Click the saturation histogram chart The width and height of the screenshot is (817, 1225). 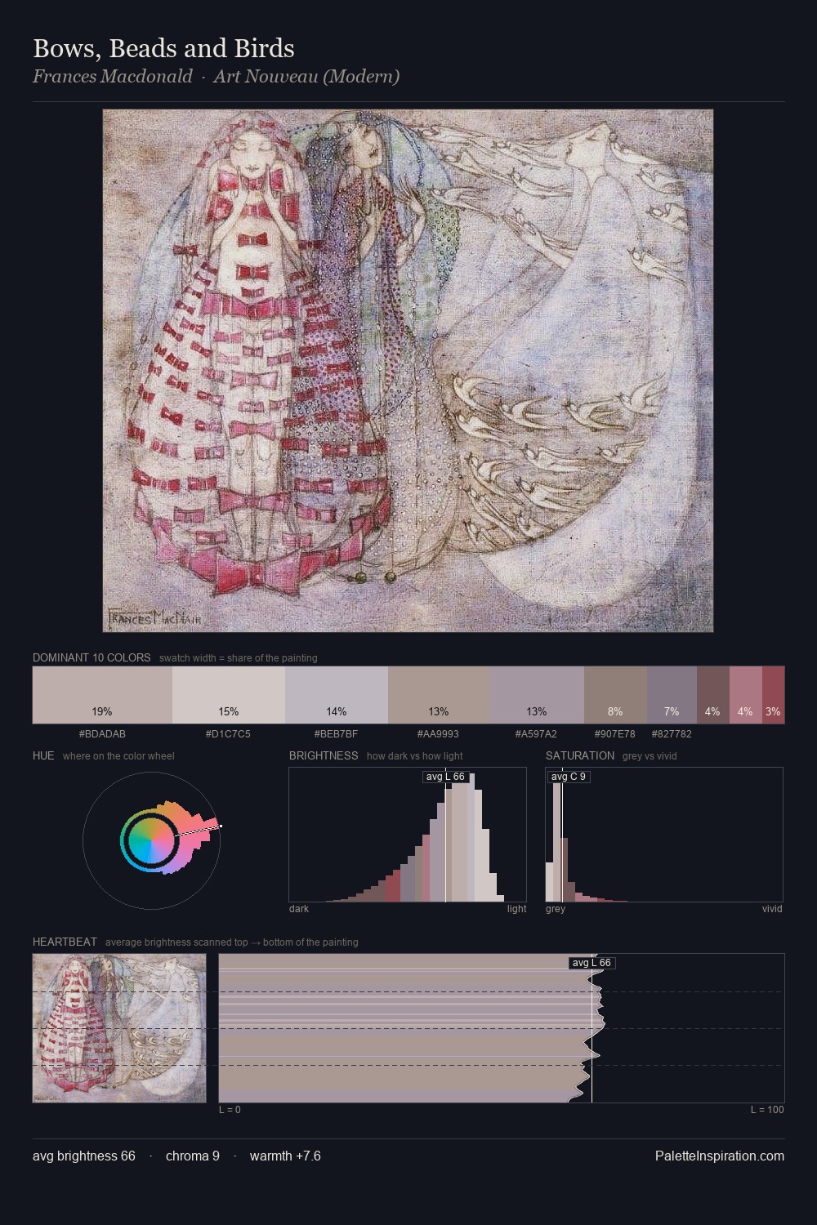(x=664, y=835)
